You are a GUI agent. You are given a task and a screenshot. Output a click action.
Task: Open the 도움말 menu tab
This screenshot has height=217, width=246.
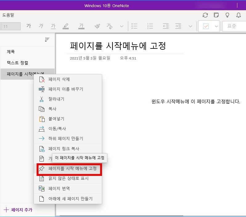pos(8,15)
